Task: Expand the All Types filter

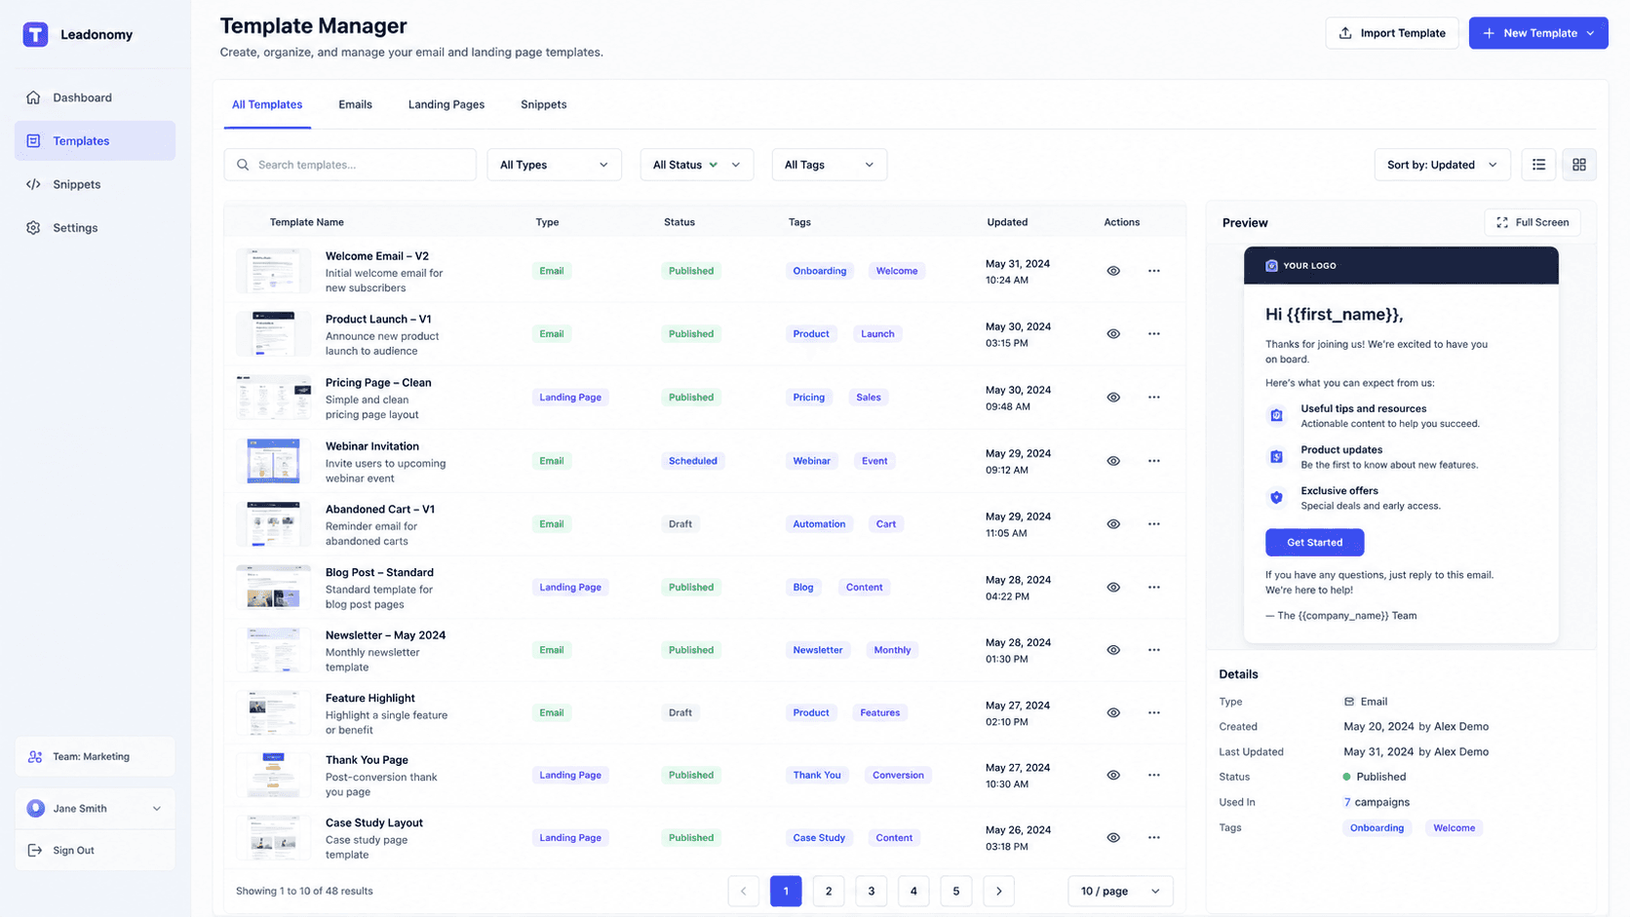Action: (x=554, y=165)
